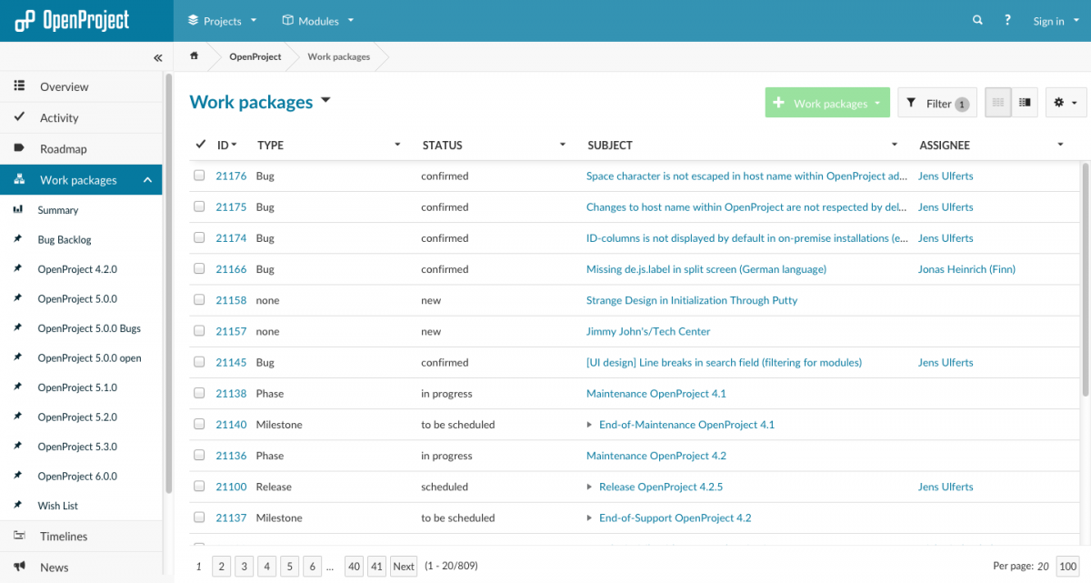Click the check-all icon in table header
1091x583 pixels.
coord(200,145)
